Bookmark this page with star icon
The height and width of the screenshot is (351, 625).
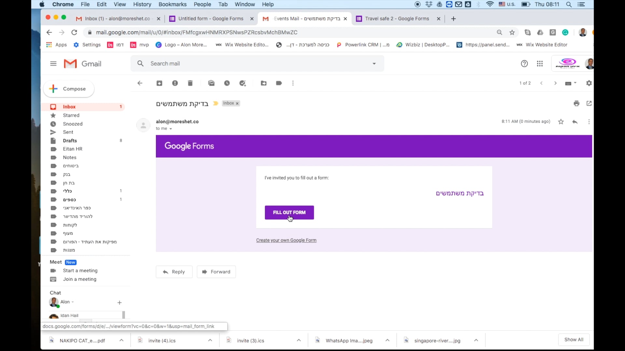click(x=512, y=32)
